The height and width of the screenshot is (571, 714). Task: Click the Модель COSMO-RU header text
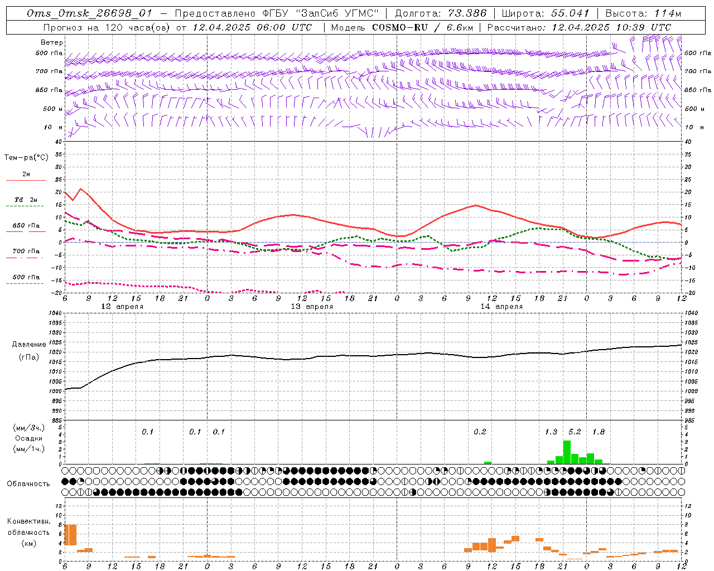402,27
